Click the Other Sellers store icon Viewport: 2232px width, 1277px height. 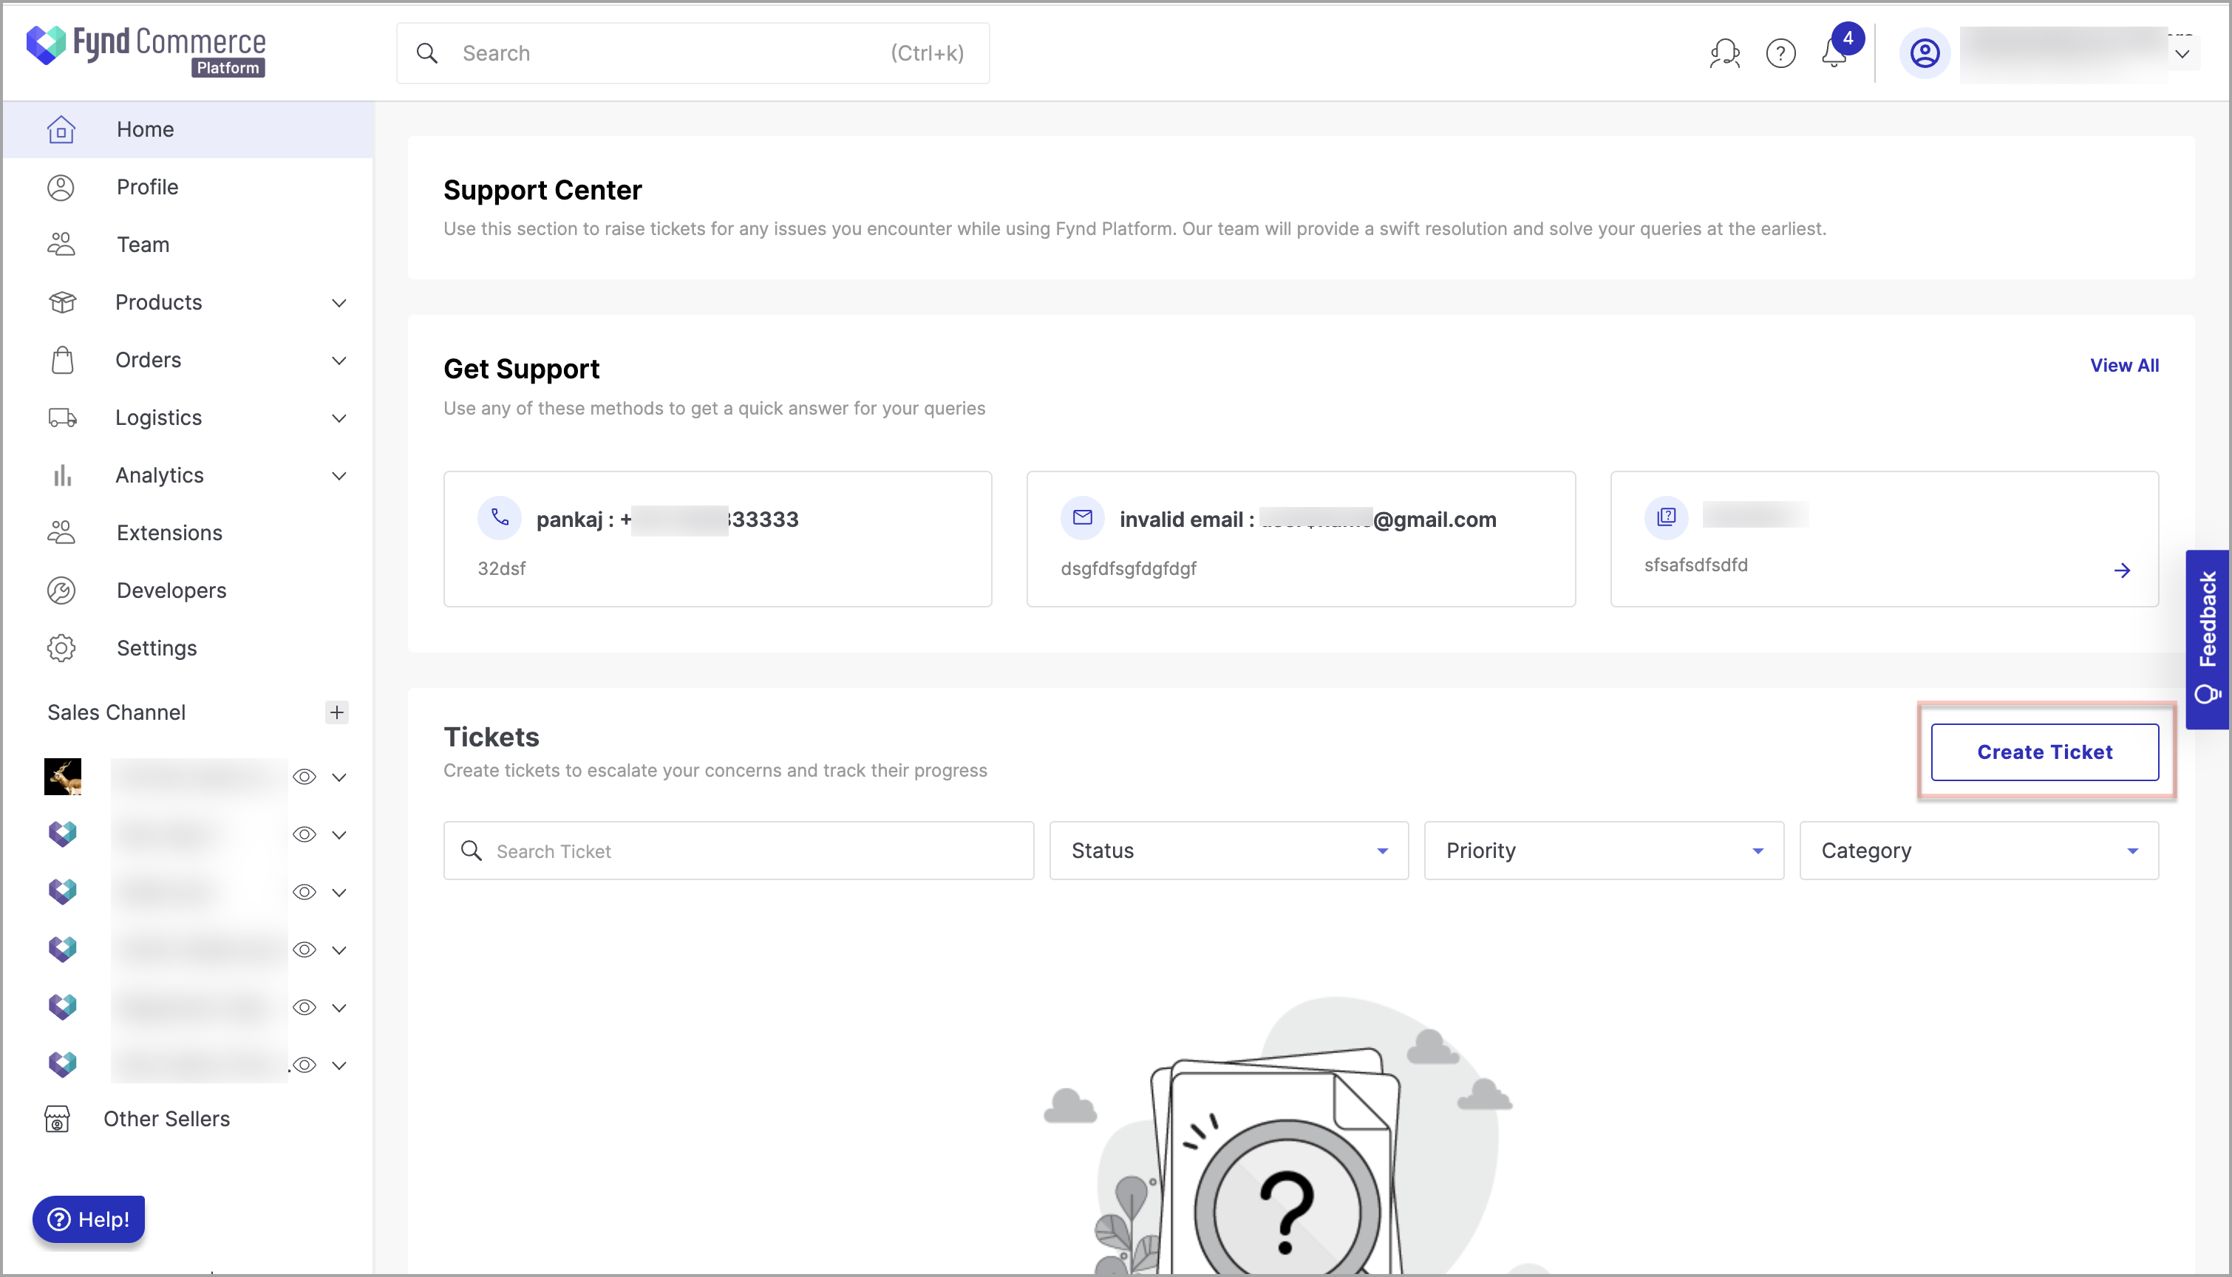[57, 1119]
